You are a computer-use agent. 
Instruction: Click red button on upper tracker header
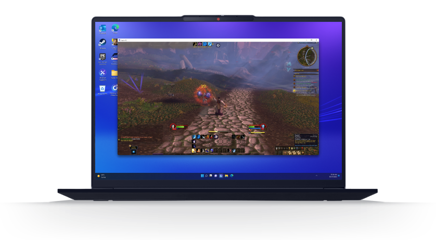pos(317,70)
